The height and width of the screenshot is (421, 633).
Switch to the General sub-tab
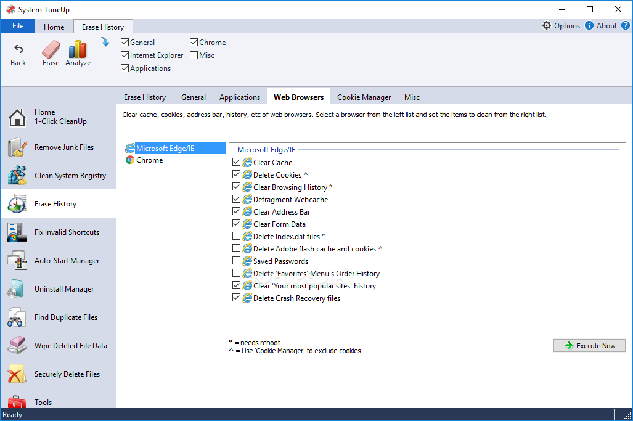(194, 97)
